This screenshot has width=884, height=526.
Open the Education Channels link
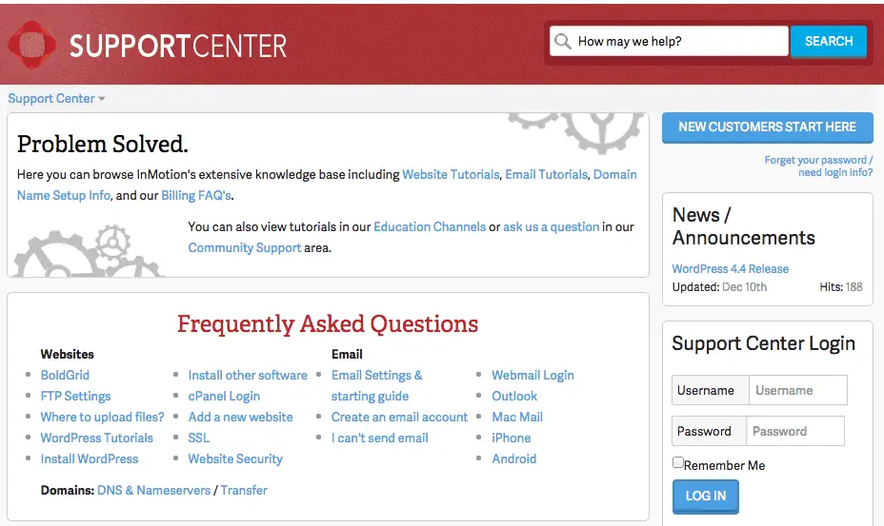pyautogui.click(x=430, y=227)
